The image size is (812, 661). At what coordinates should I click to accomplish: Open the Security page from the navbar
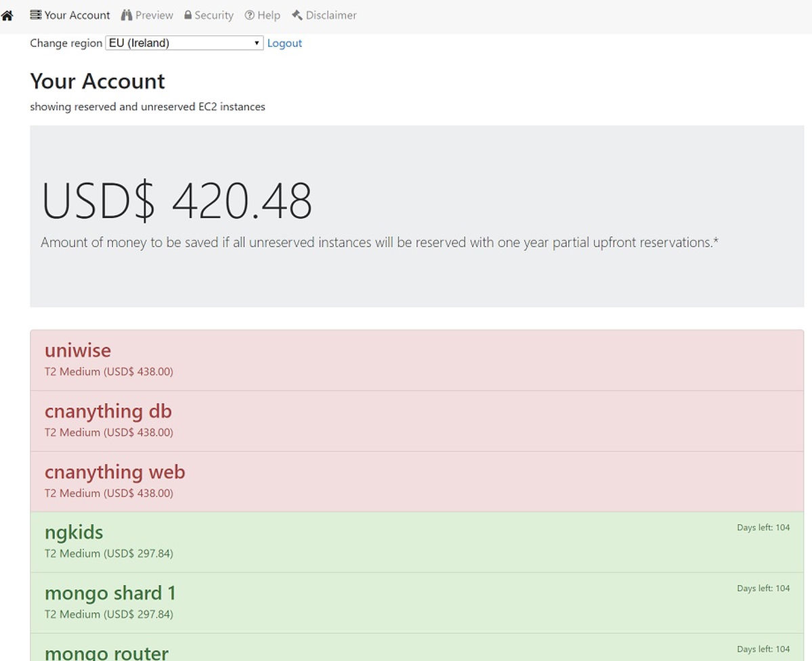pyautogui.click(x=213, y=14)
